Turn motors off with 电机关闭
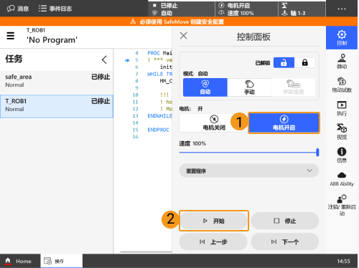Image resolution: width=359 pixels, height=268 pixels. [214, 123]
